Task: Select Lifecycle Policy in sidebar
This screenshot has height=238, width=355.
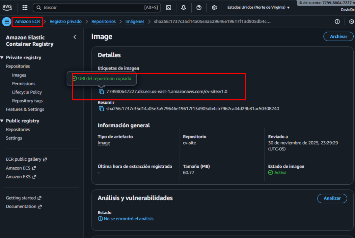Action: 27,92
